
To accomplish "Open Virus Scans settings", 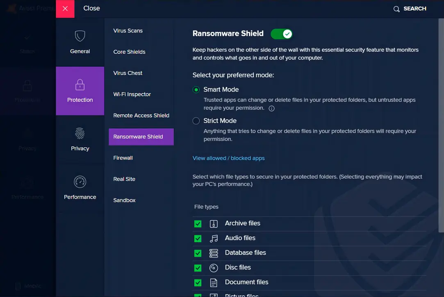I will tap(128, 31).
